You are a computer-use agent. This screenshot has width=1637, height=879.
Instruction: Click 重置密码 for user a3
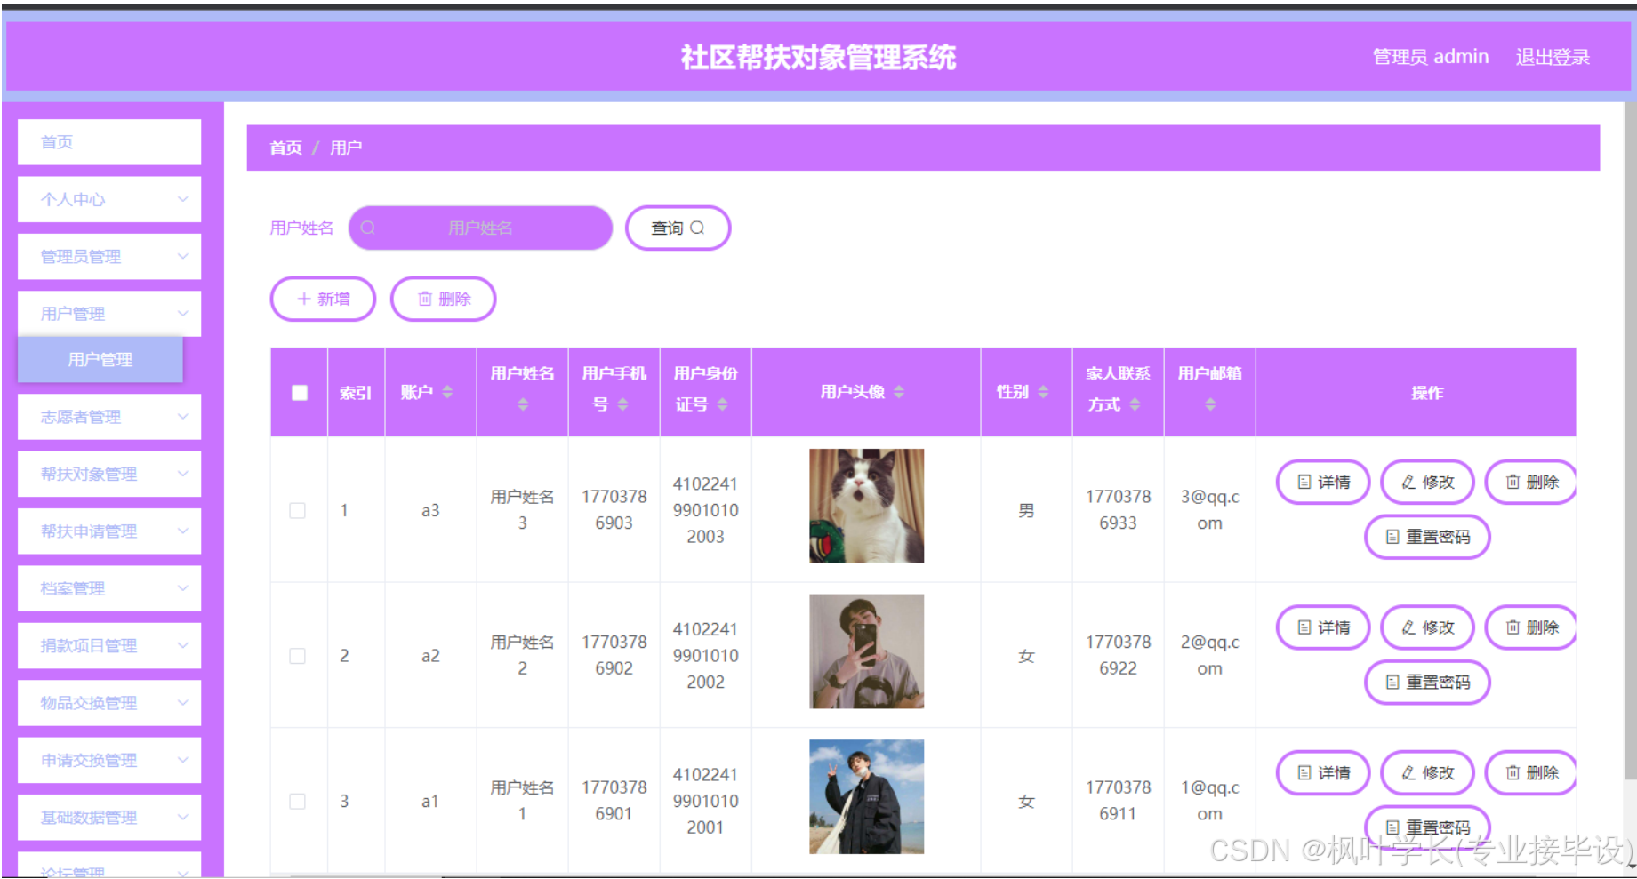1427,537
